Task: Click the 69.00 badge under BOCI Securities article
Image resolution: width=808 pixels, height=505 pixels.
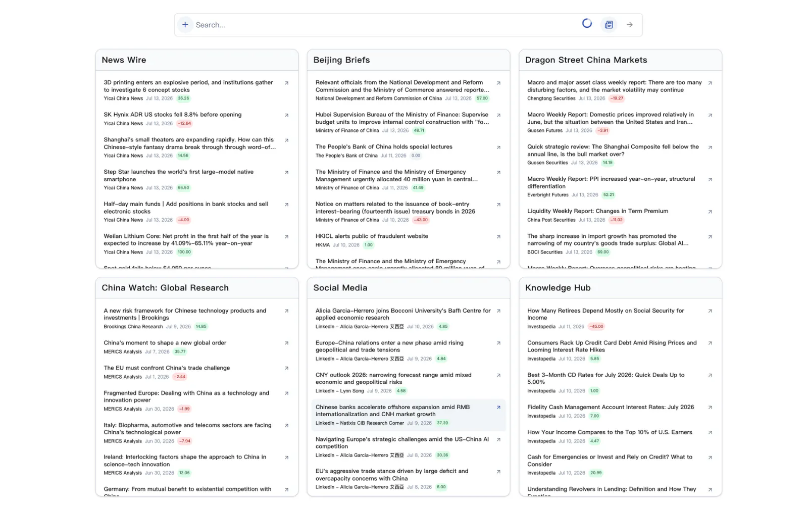Action: (603, 252)
